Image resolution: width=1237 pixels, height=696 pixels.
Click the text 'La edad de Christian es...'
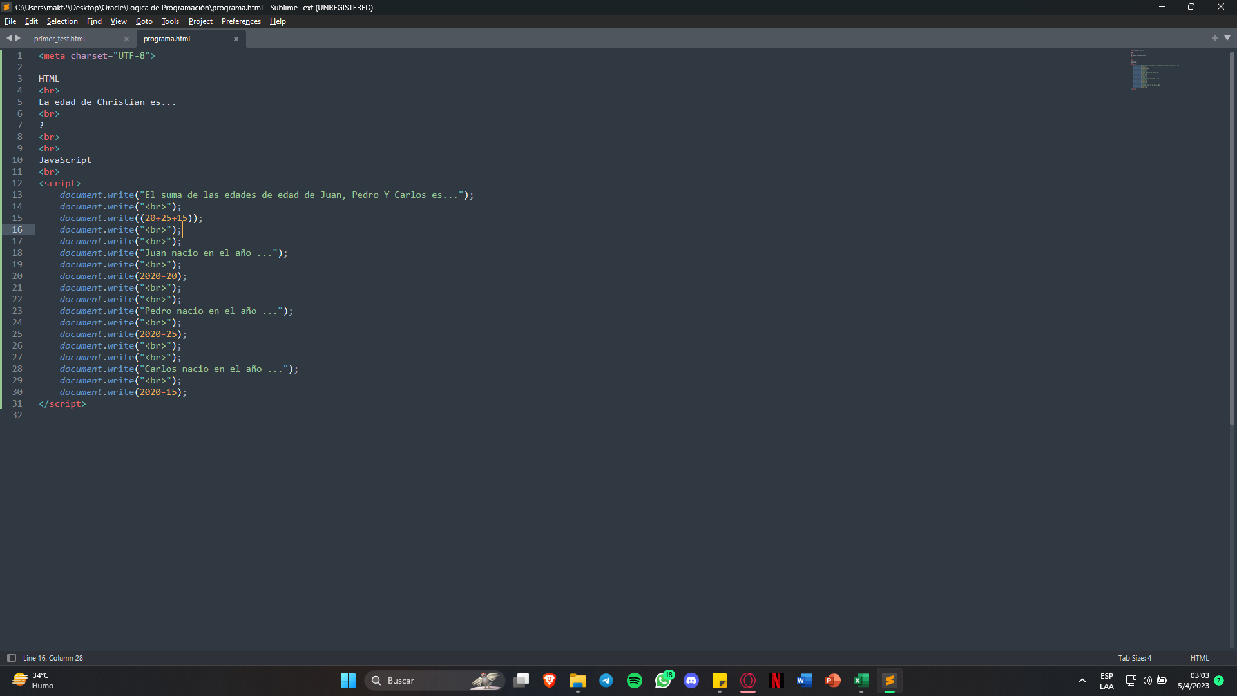point(107,102)
